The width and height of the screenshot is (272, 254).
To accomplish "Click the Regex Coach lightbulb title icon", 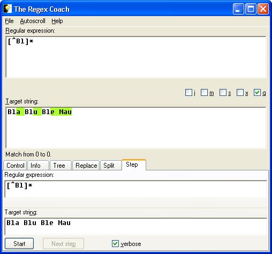I will [x=7, y=9].
